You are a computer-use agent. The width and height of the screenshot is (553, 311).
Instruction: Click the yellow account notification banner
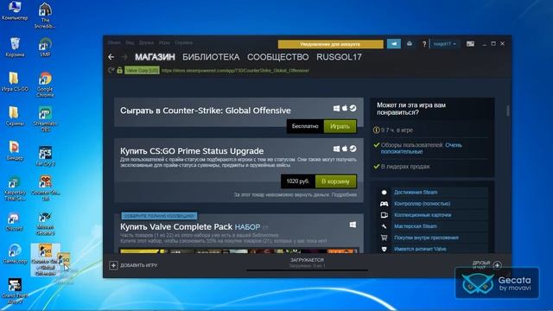click(330, 44)
